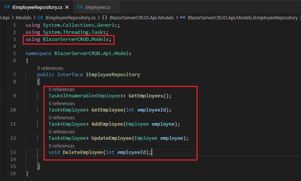Close the IEmployeeRepository.cs tab
301x181 pixels.
(x=66, y=7)
